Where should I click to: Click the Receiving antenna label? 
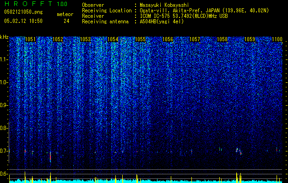click(x=105, y=22)
